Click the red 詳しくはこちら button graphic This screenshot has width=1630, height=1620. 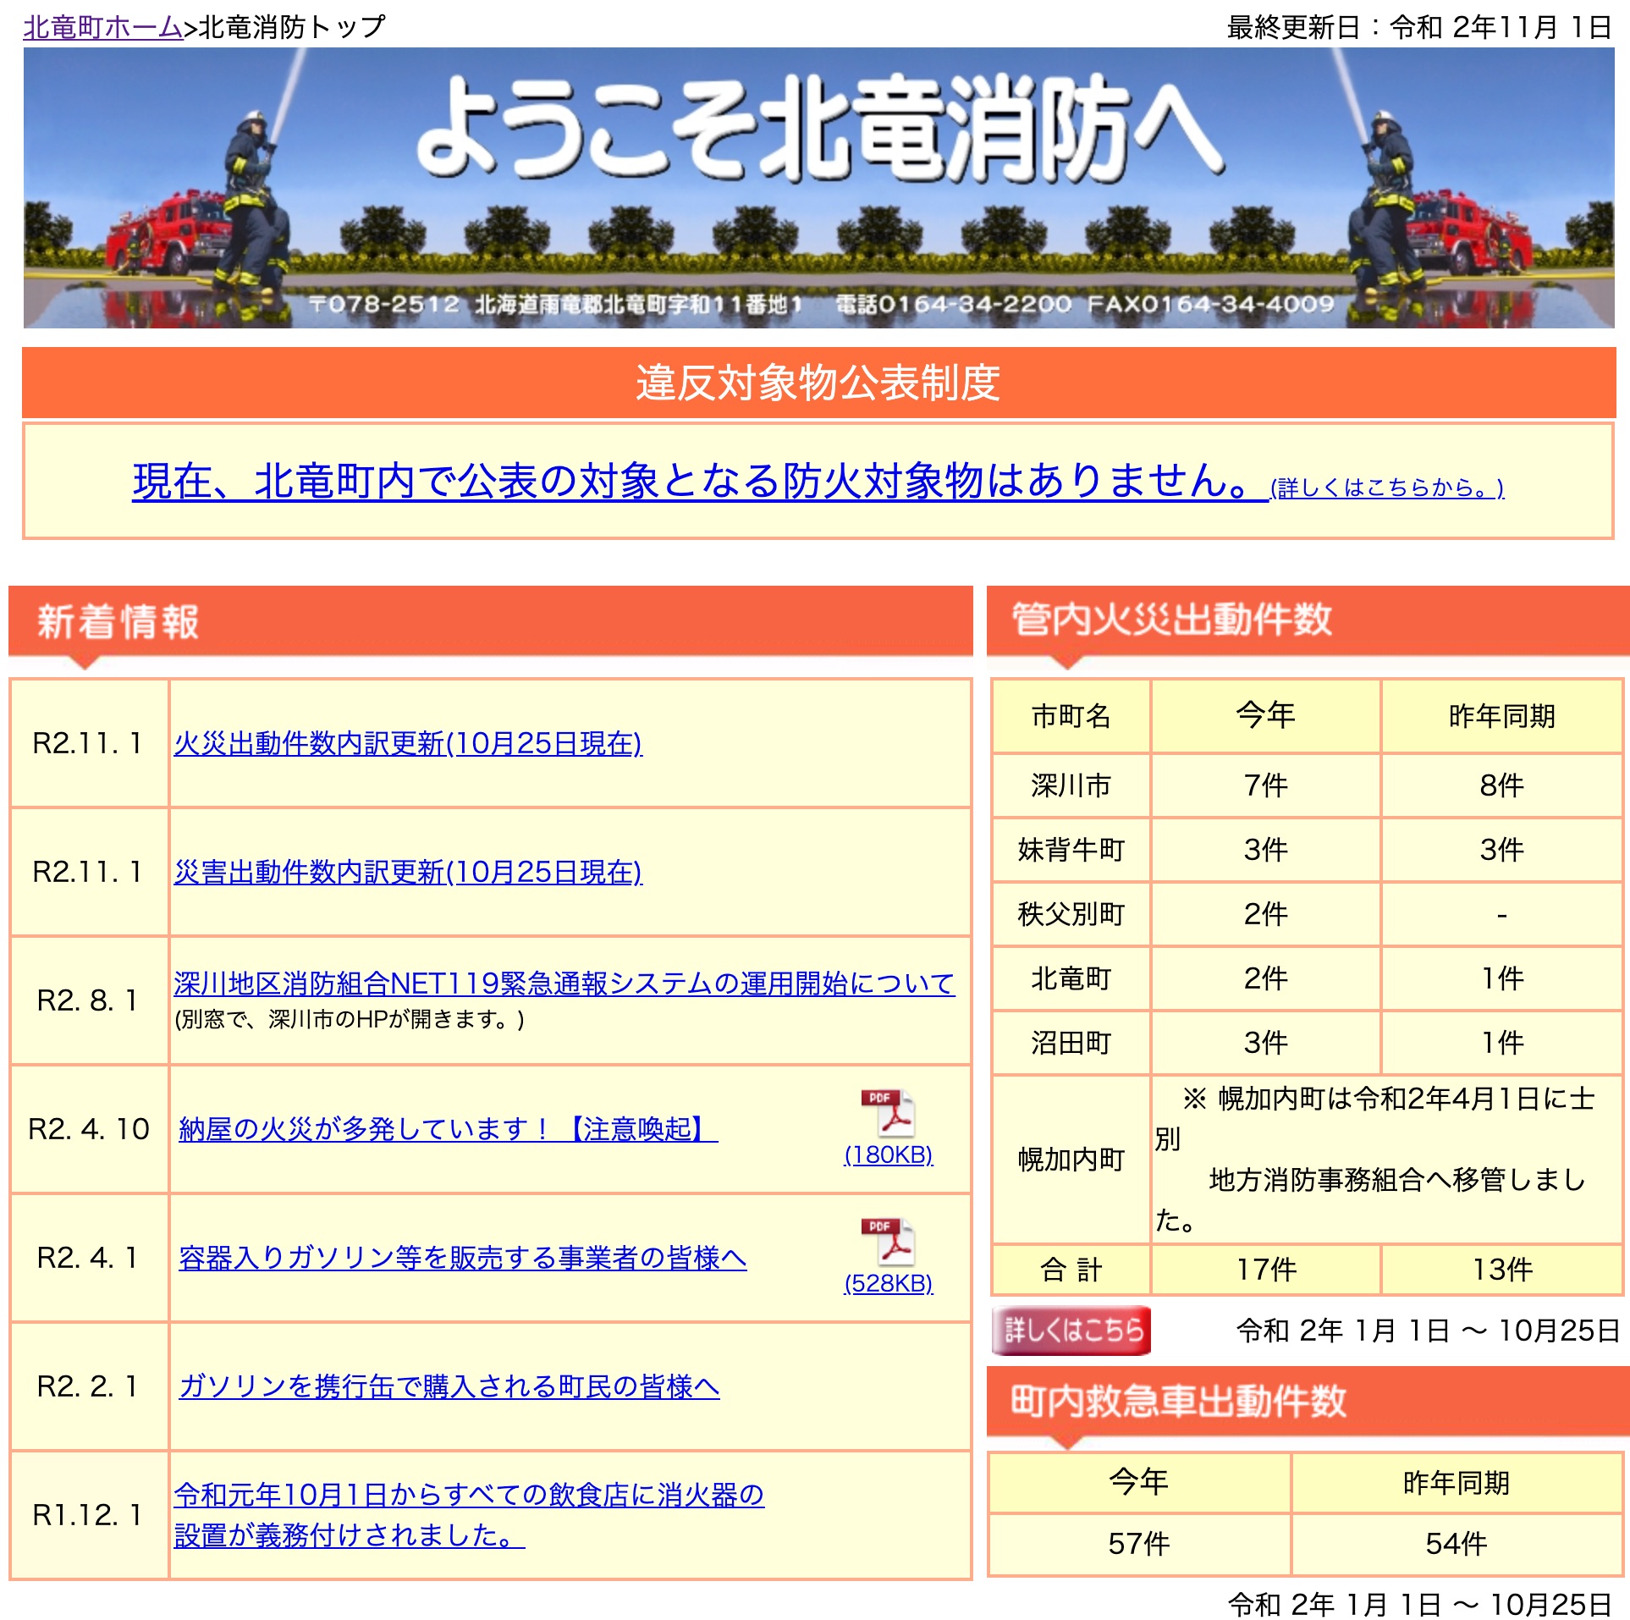pyautogui.click(x=1070, y=1330)
